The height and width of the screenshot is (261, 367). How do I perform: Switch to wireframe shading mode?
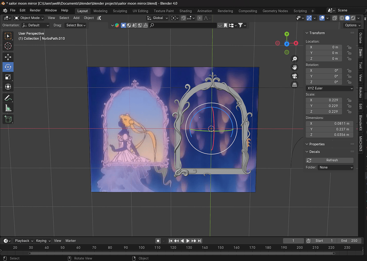(342, 18)
